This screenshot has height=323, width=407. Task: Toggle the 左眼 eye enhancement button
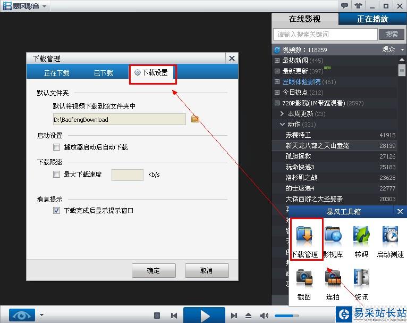[x=22, y=315]
